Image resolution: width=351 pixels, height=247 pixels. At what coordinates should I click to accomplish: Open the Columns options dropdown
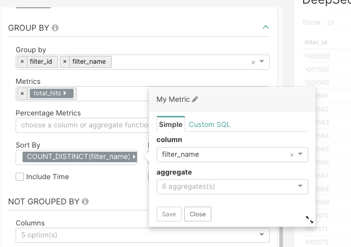click(261, 235)
